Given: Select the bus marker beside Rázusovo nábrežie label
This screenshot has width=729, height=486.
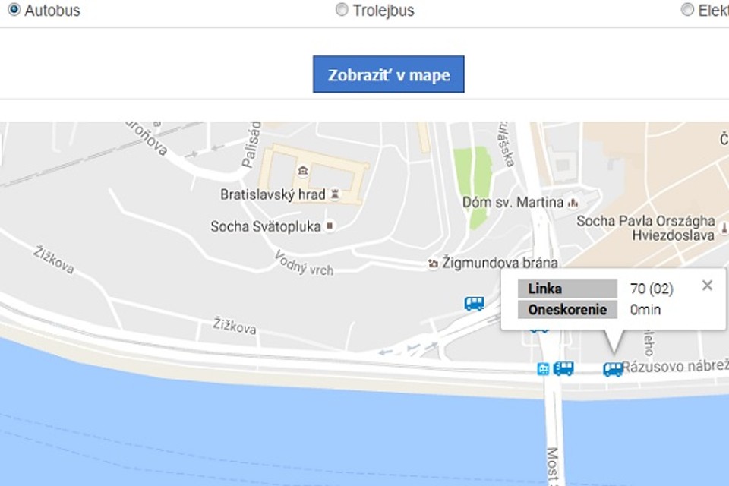Looking at the screenshot, I should pyautogui.click(x=613, y=369).
